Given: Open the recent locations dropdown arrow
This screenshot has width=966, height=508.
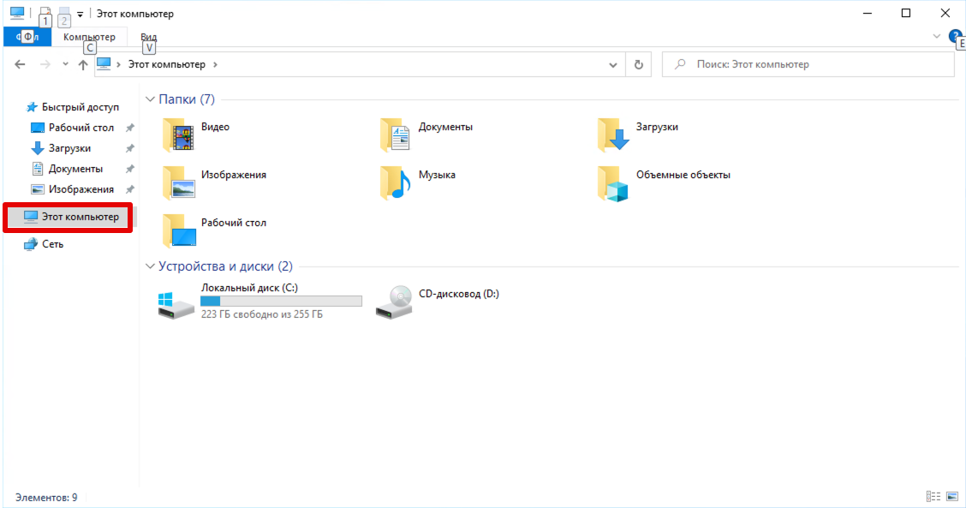Looking at the screenshot, I should pyautogui.click(x=64, y=64).
